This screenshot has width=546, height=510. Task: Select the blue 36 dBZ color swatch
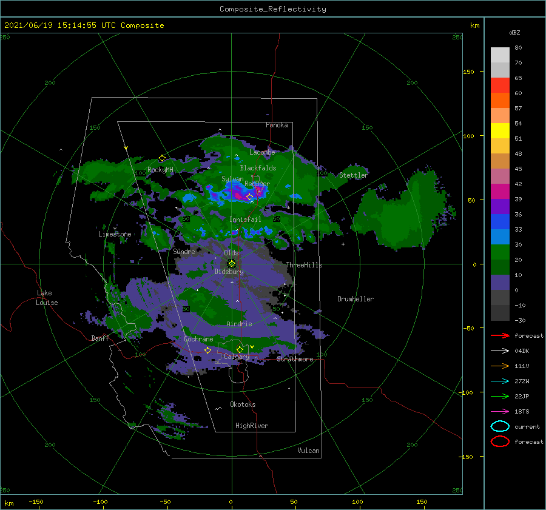point(500,221)
